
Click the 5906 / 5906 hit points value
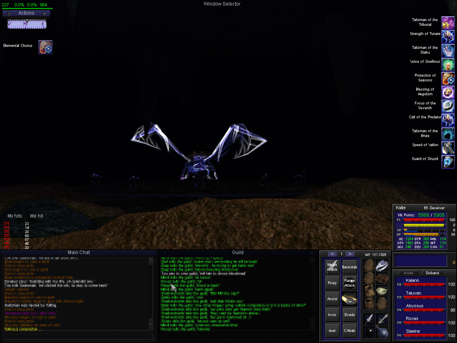(x=431, y=215)
